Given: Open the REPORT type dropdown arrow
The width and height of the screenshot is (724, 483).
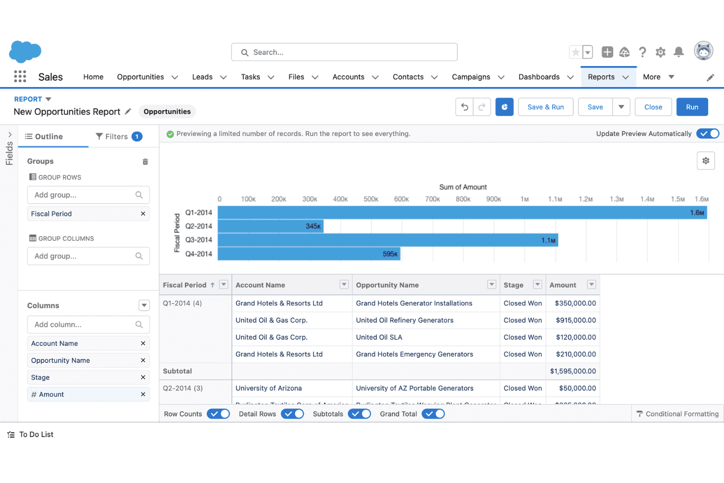Looking at the screenshot, I should pos(48,99).
